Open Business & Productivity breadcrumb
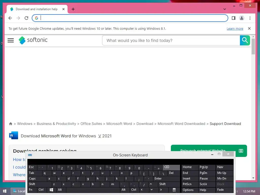This screenshot has width=260, height=195. (x=56, y=124)
